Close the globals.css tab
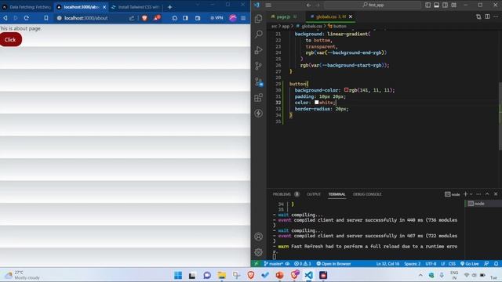The image size is (502, 282). (351, 16)
